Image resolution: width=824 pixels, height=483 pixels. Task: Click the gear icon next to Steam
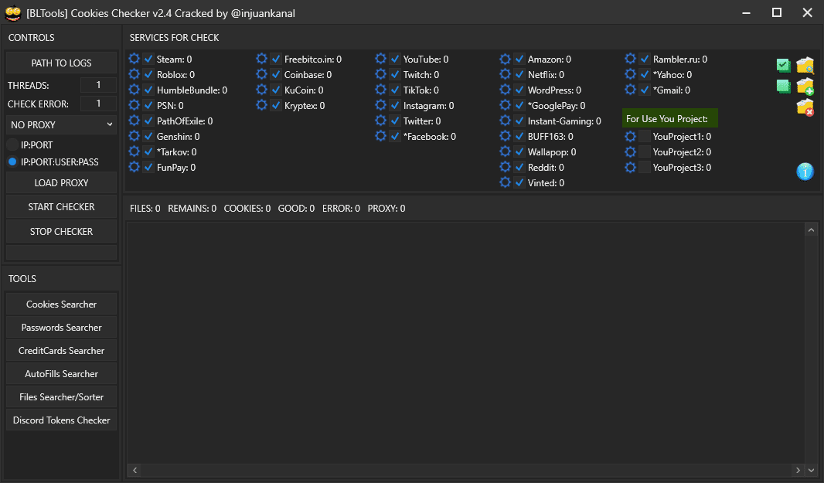pyautogui.click(x=134, y=60)
